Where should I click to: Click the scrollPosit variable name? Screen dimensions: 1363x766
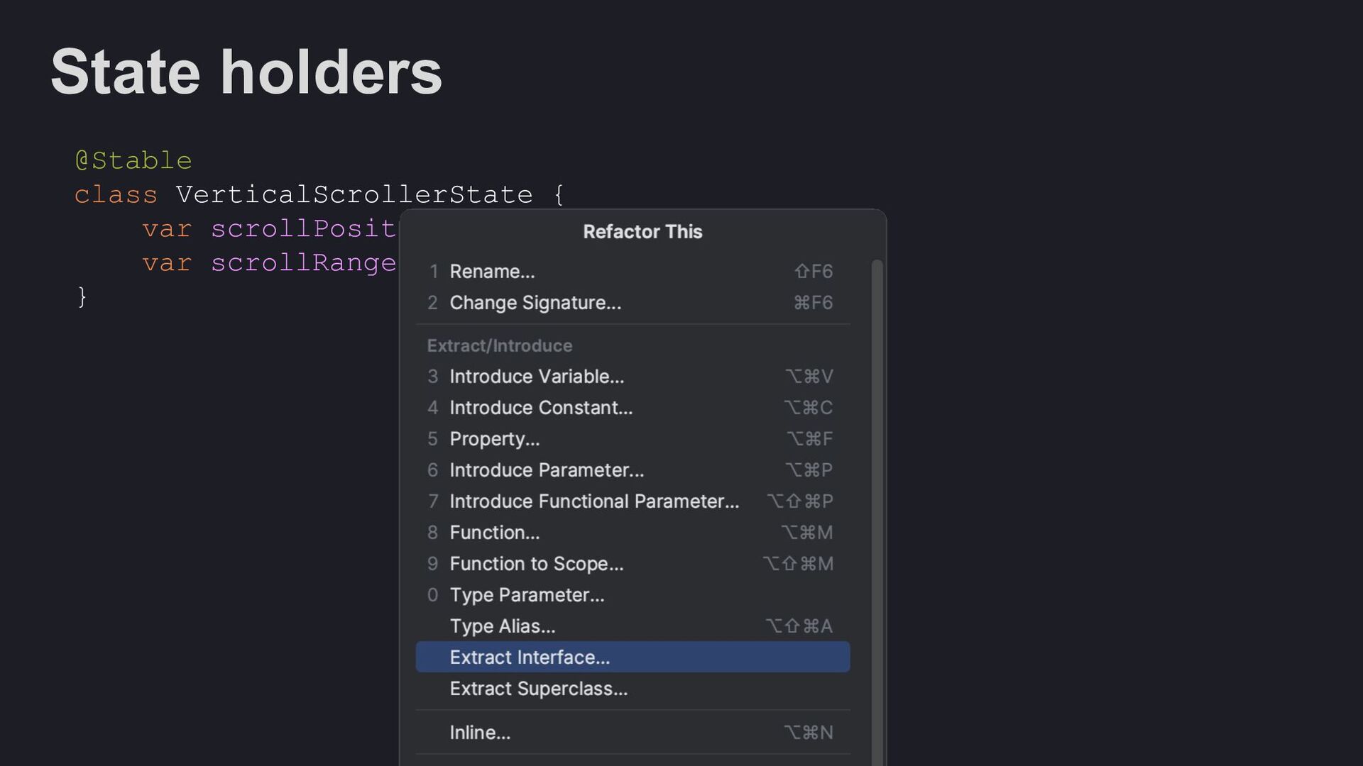coord(303,228)
